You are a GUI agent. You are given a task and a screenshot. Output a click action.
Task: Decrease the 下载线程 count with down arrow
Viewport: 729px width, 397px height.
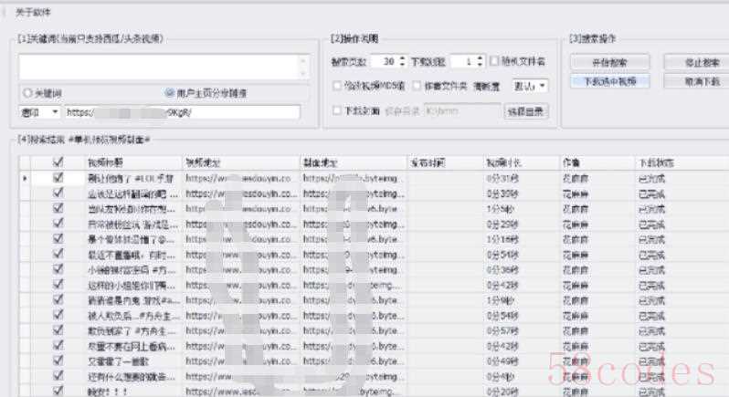click(481, 64)
